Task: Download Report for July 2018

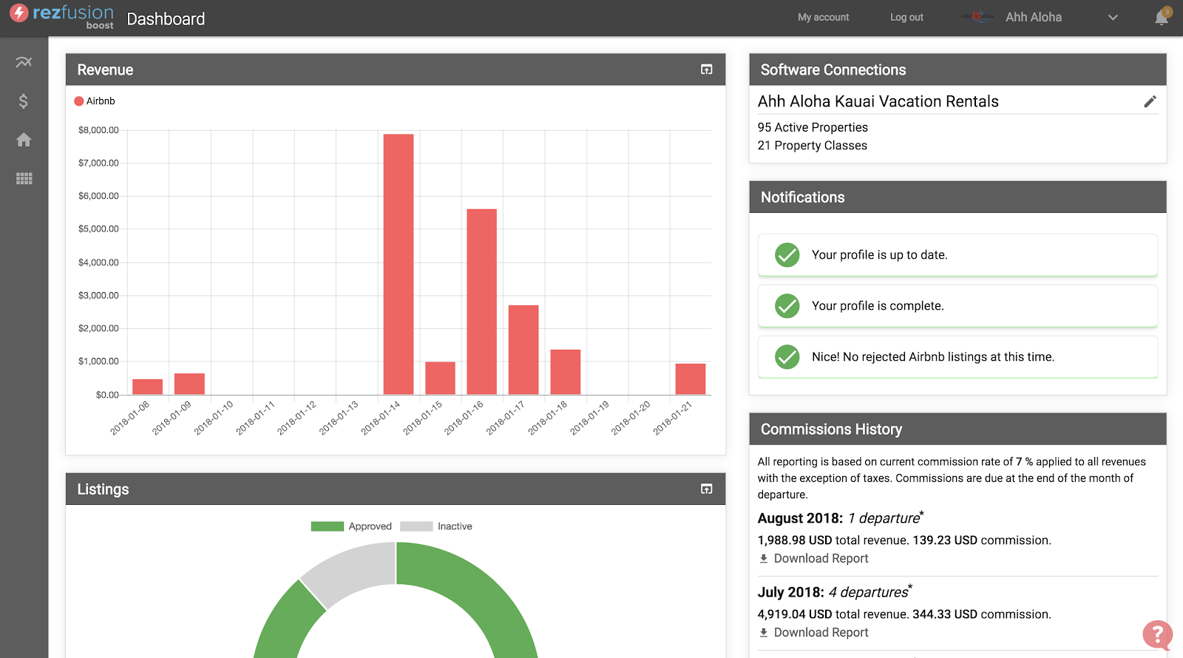Action: tap(821, 633)
